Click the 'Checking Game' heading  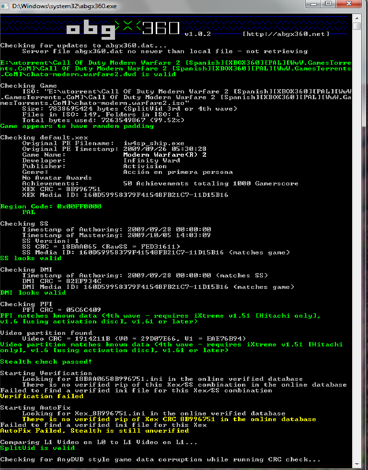click(x=28, y=86)
